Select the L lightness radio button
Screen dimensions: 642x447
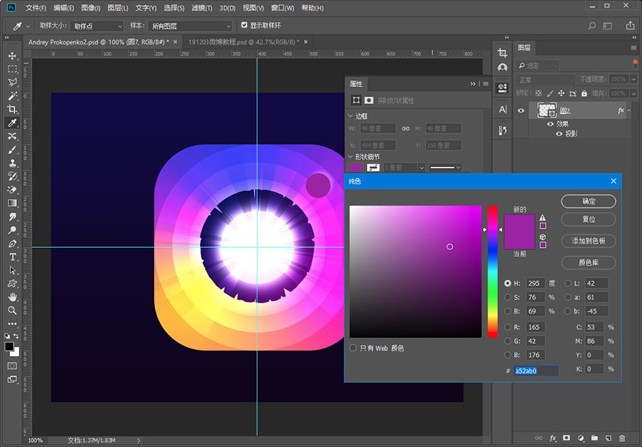568,283
